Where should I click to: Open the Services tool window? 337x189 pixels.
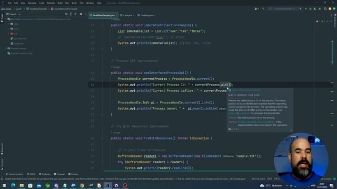click(x=73, y=174)
